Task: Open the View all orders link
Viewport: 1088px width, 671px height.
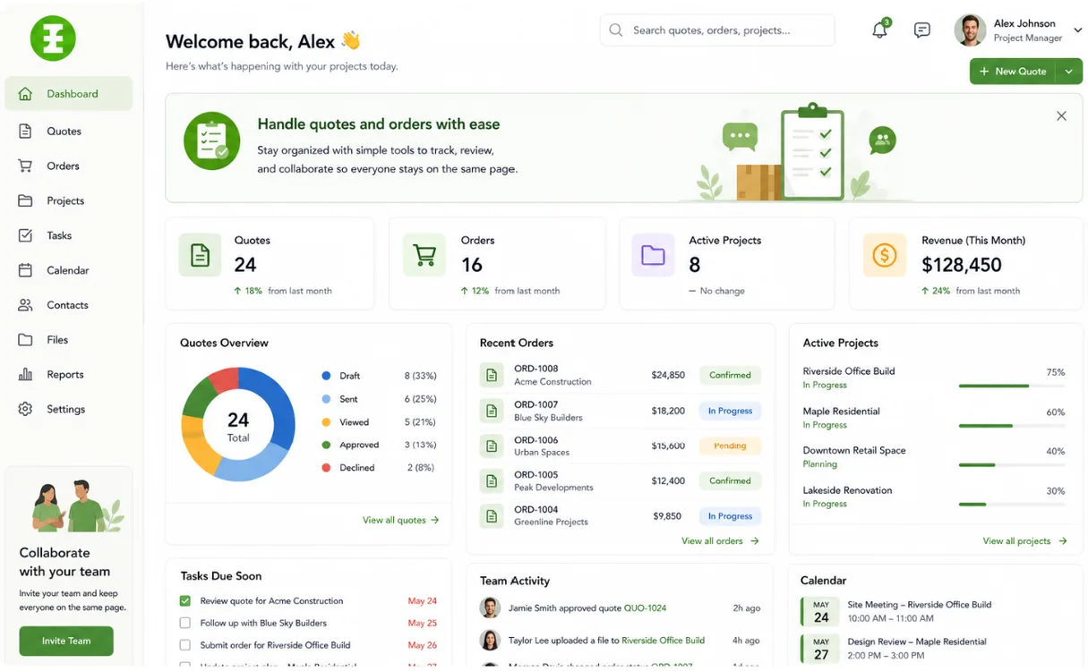Action: (720, 541)
